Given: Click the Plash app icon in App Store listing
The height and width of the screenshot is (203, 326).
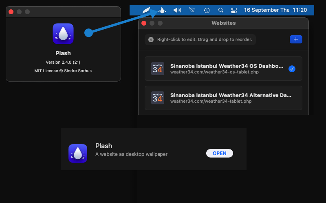Looking at the screenshot, I should 78,153.
